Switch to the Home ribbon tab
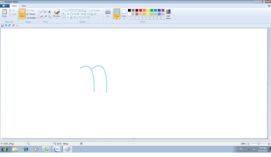 tap(14, 6)
